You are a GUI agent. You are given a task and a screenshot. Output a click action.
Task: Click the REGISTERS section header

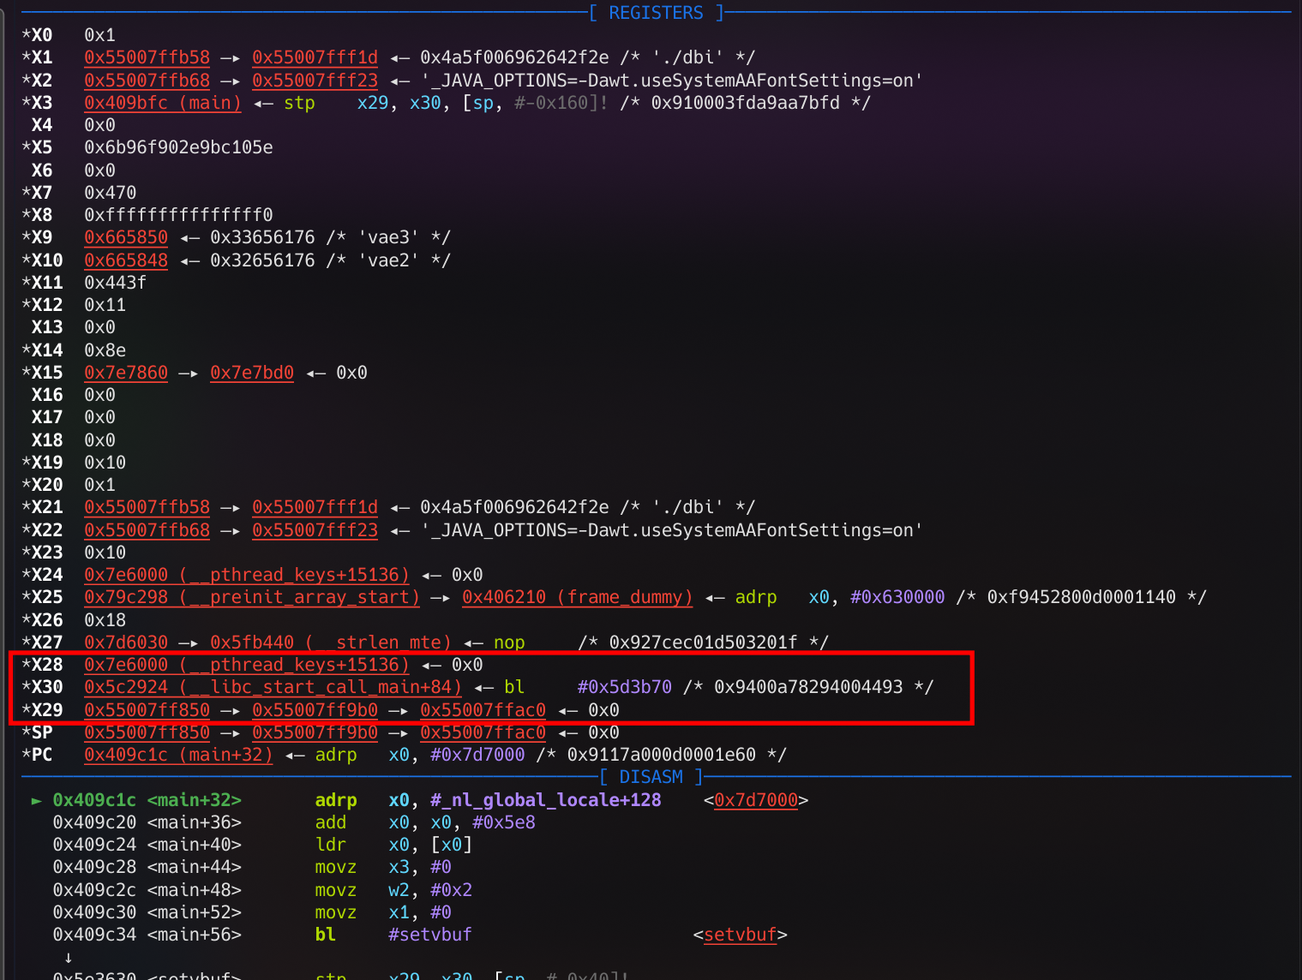pos(656,13)
